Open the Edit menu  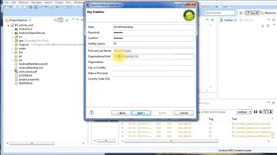point(13,2)
